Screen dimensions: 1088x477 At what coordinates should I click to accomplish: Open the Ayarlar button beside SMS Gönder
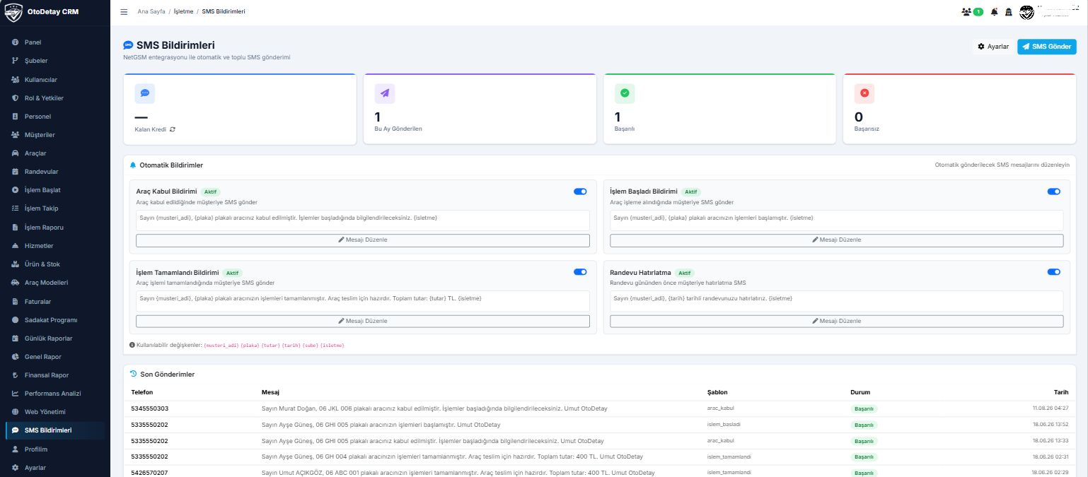point(992,47)
